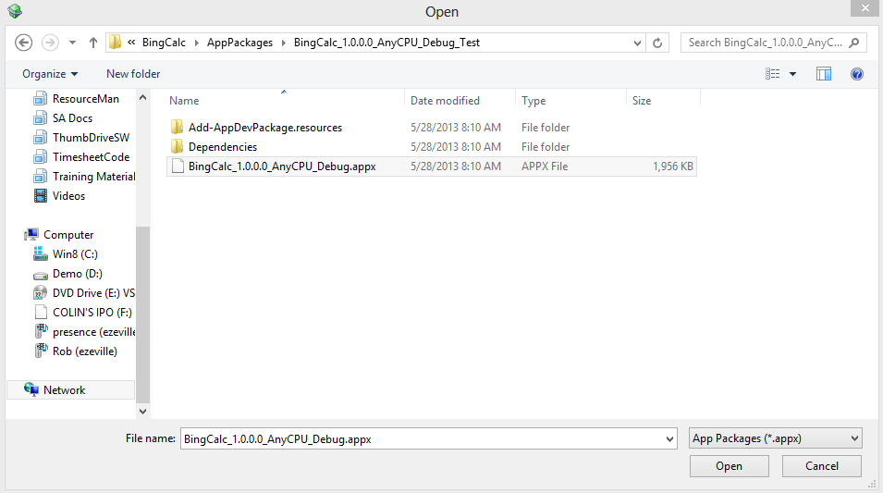This screenshot has width=883, height=493.
Task: Open ThumbDriveSW in navigation pane
Action: (91, 138)
